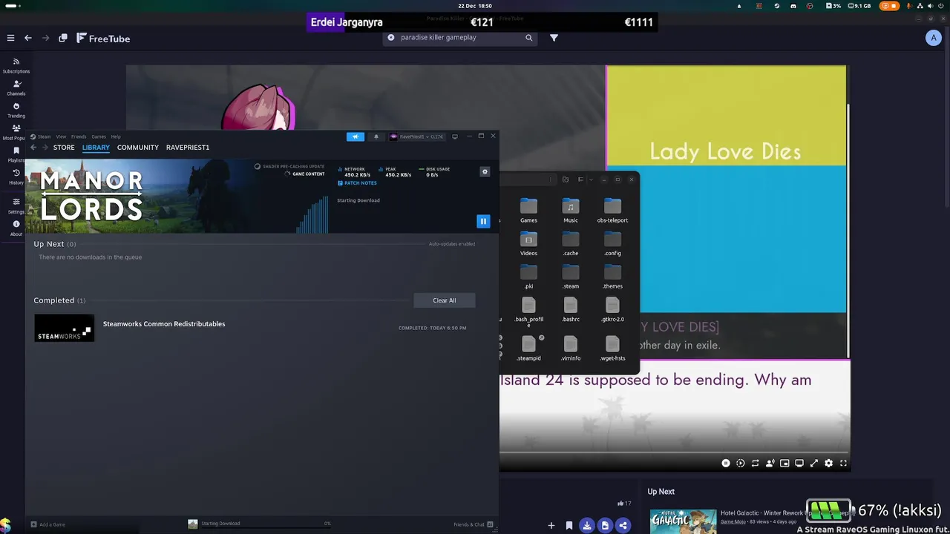Select the .steampid file

[x=528, y=348]
